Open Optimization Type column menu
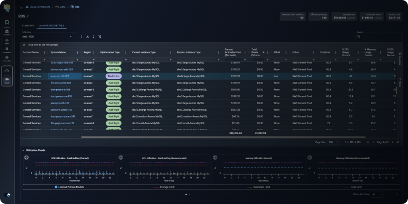 point(126,53)
